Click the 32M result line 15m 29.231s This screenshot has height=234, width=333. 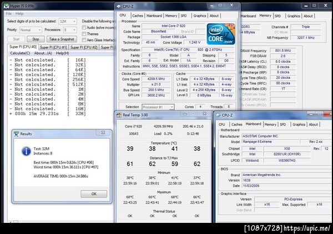pos(48,113)
